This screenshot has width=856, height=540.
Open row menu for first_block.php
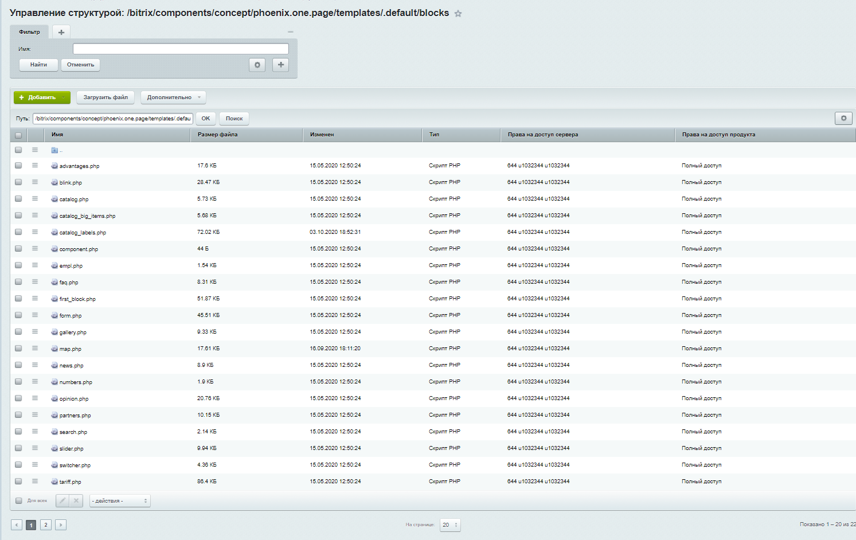tap(35, 298)
